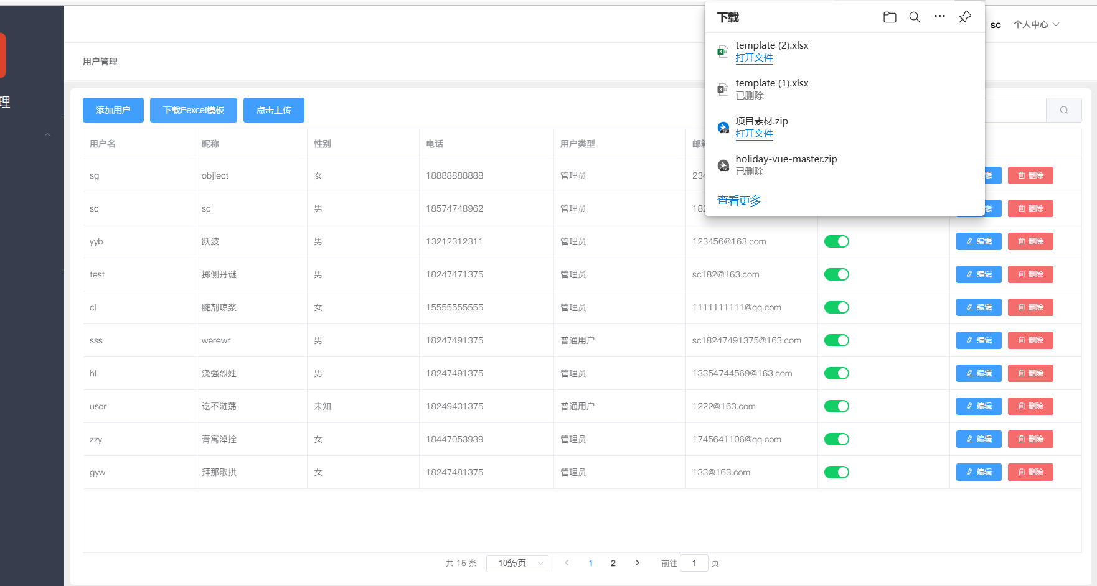Edit the user named user
This screenshot has width=1097, height=586.
coord(979,406)
